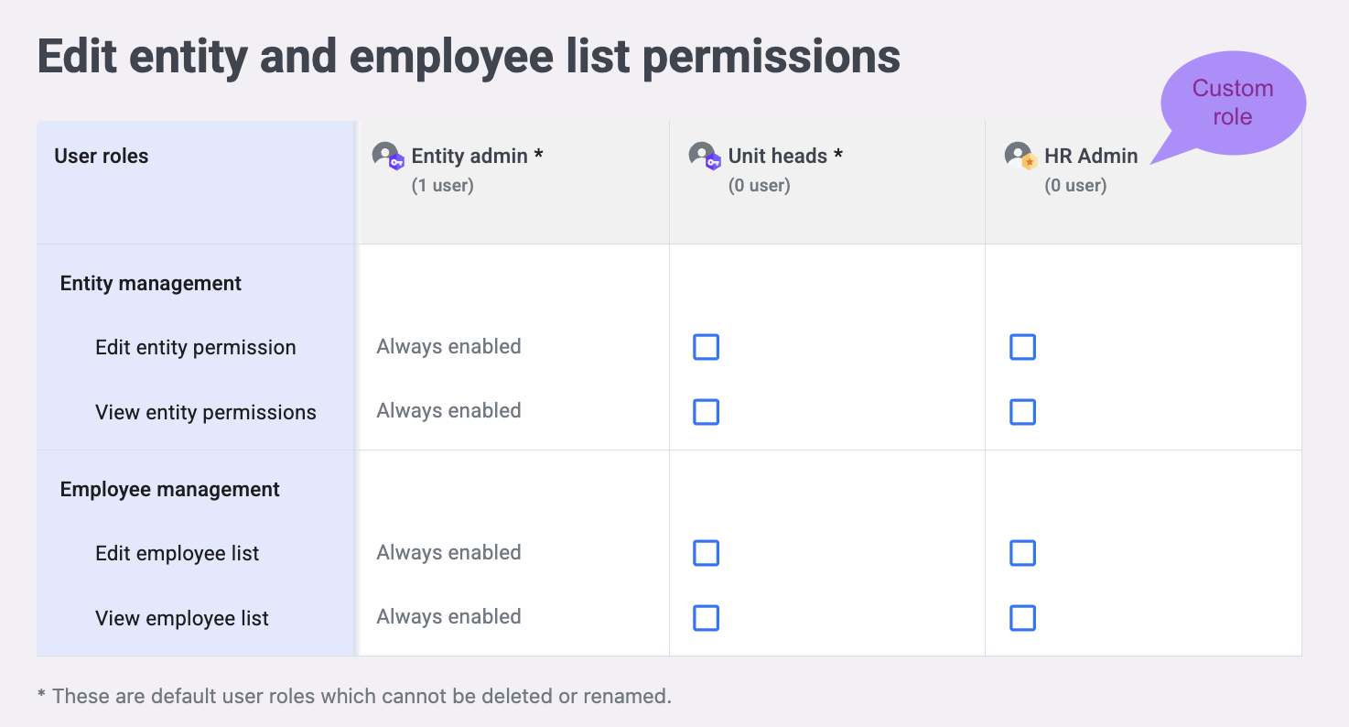Enable Edit entity permission for HR Admin

[1022, 347]
